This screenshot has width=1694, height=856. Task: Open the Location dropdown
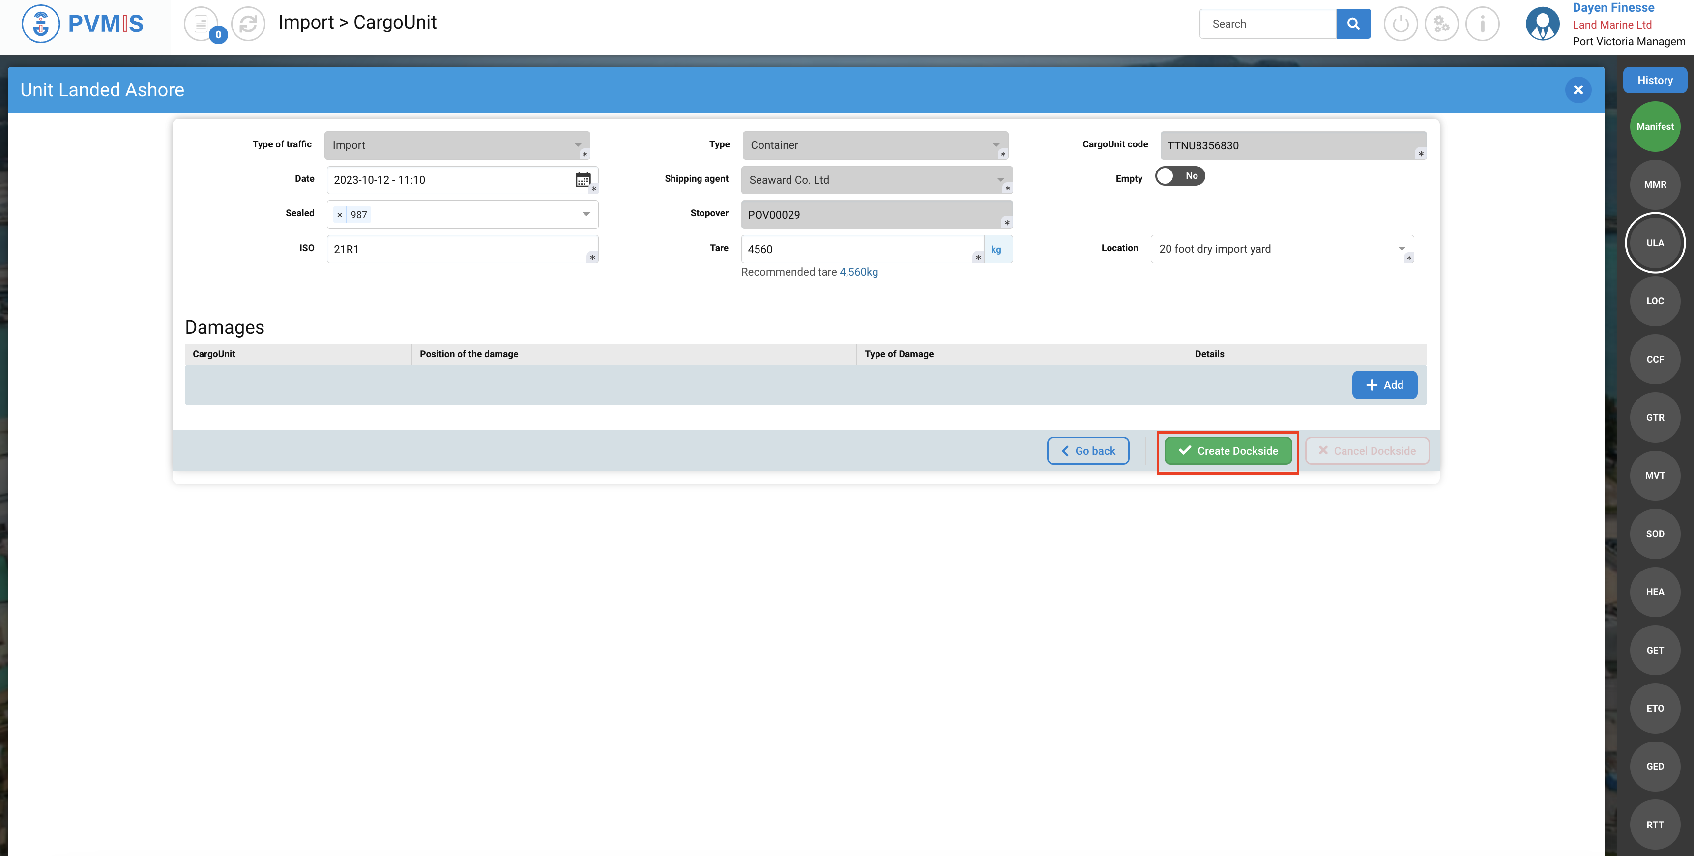(x=1402, y=249)
